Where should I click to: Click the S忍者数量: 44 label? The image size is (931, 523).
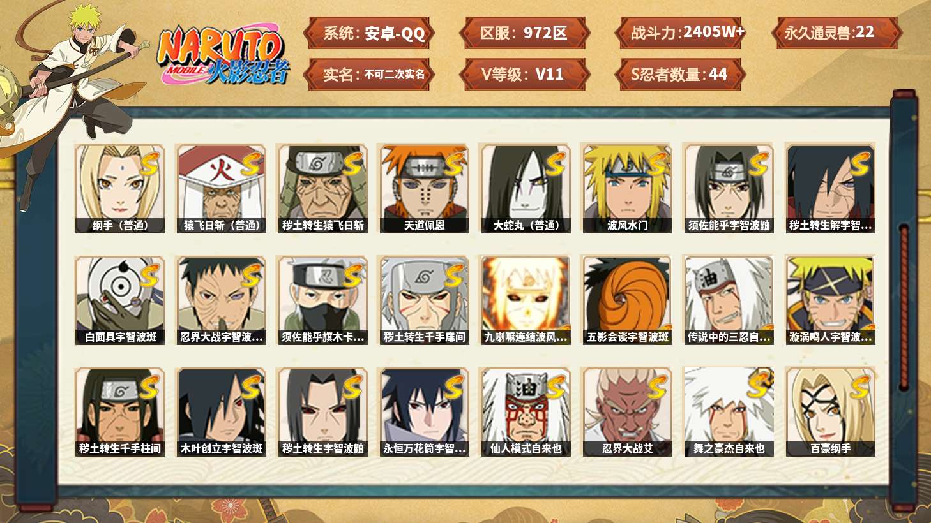680,75
